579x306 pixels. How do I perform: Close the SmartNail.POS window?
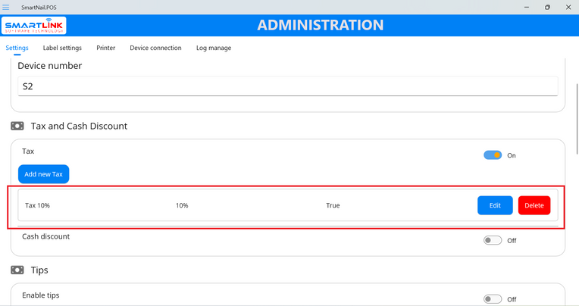[x=568, y=7]
